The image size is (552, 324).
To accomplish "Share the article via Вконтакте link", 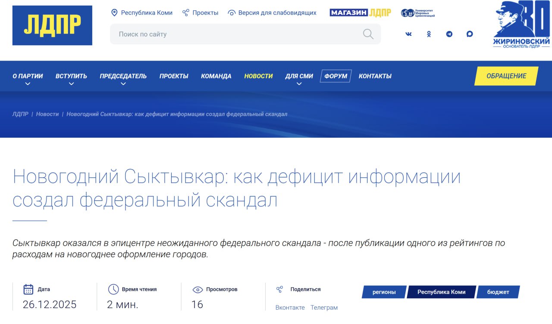I will click(x=290, y=308).
